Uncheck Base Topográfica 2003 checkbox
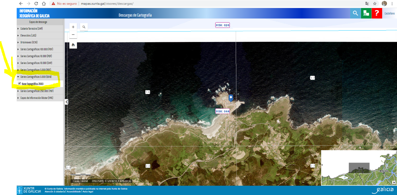 (x=20, y=84)
